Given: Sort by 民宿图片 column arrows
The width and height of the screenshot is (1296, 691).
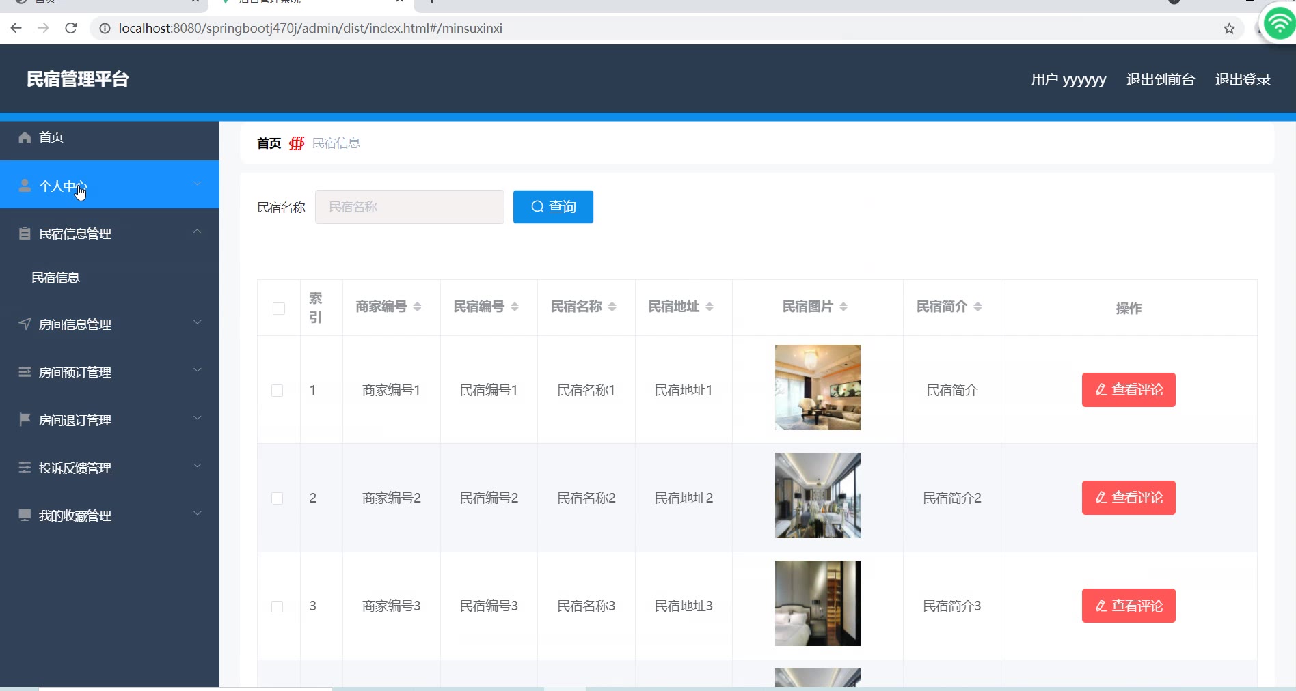Looking at the screenshot, I should pos(843,307).
